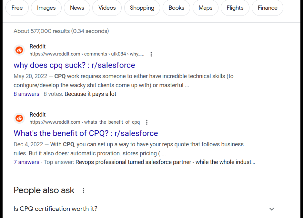Viewport: 303px width, 218px height.
Task: Switch to the News filter tab
Action: pyautogui.click(x=77, y=8)
